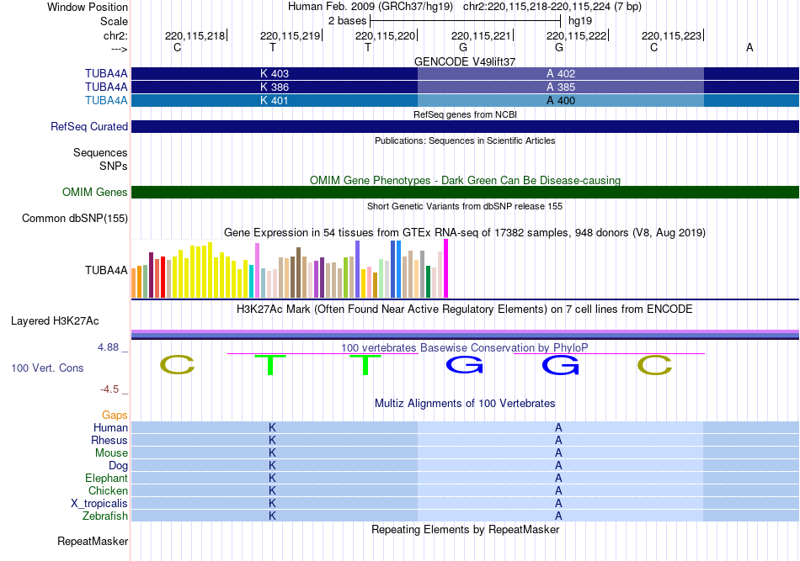800x561 pixels.
Task: Click the Basewise Conservation by PhyloP title
Action: pyautogui.click(x=465, y=347)
